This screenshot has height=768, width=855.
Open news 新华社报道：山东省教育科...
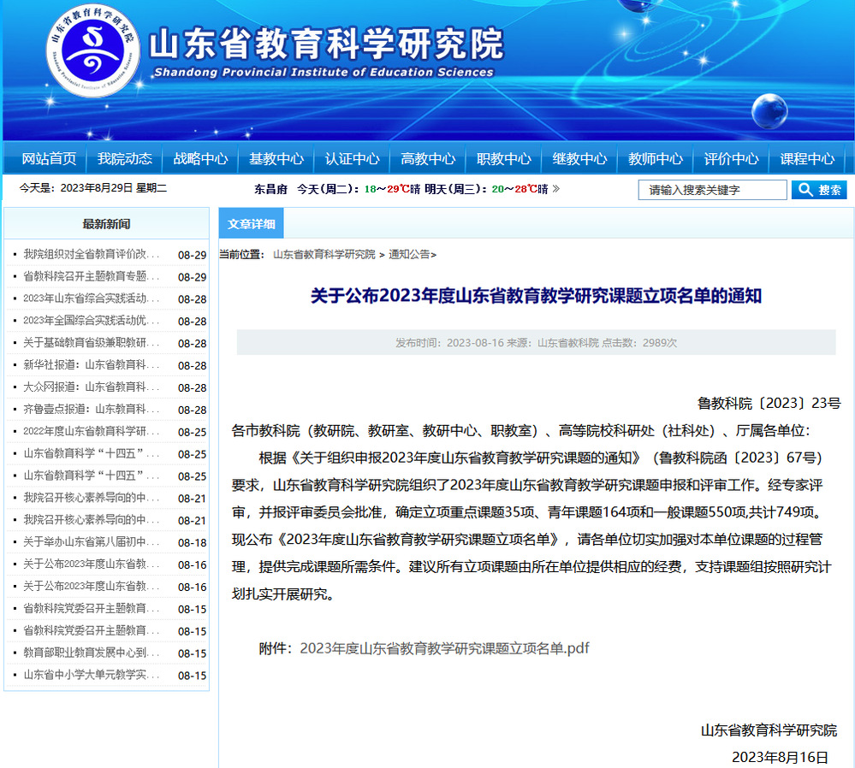[92, 365]
